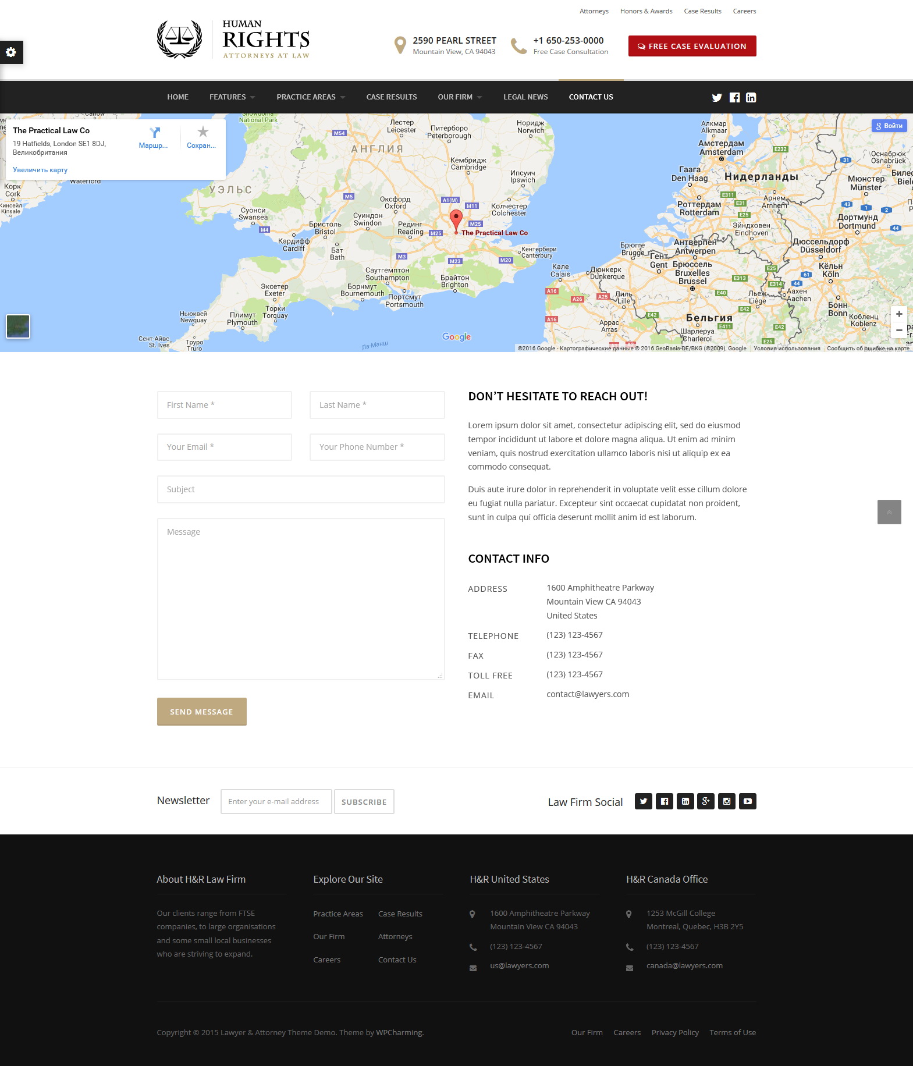913x1066 pixels.
Task: Click the scroll-to-top arrow button
Action: tap(889, 512)
